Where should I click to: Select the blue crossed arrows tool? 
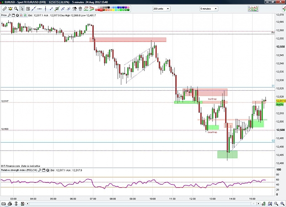(x=63, y=9)
